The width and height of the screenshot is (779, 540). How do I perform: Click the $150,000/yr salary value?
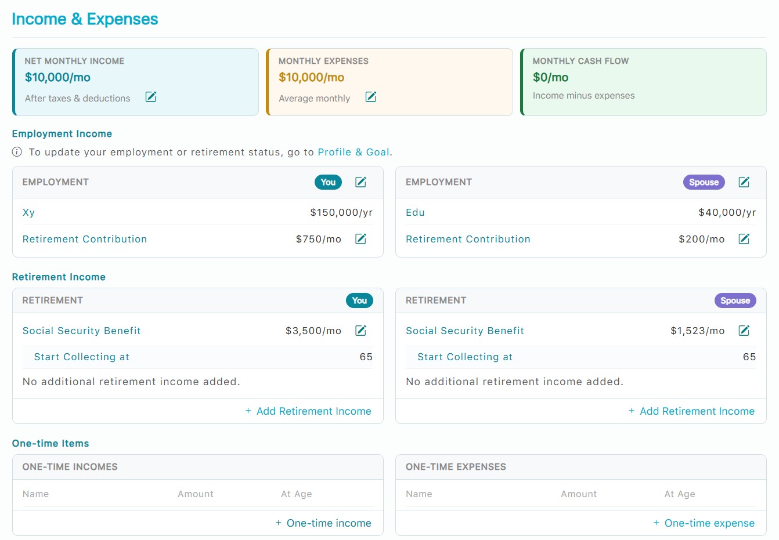click(x=341, y=212)
